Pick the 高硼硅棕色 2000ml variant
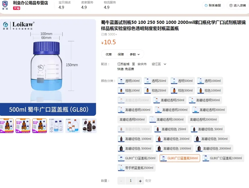Viewport: 249px width, 188px height. tap(174, 139)
